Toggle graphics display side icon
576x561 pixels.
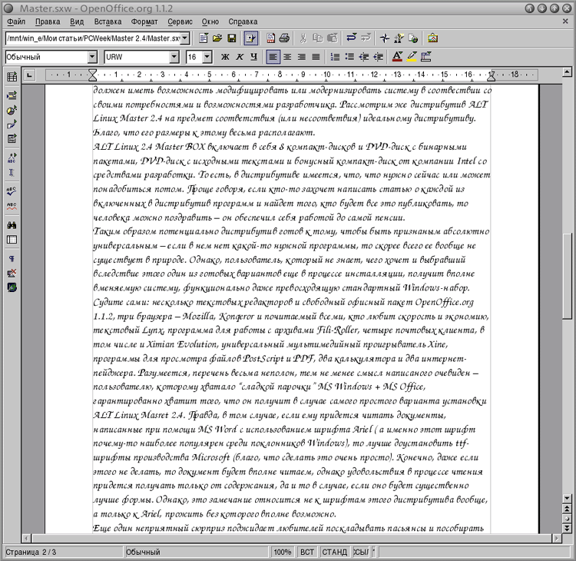tap(12, 273)
